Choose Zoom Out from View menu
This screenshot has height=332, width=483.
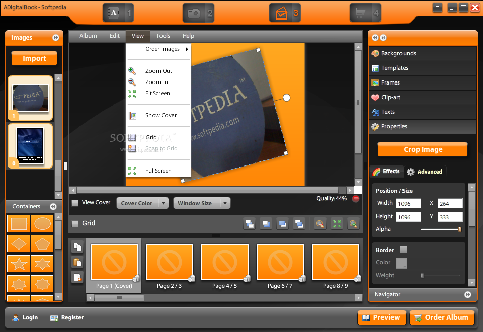tap(159, 71)
